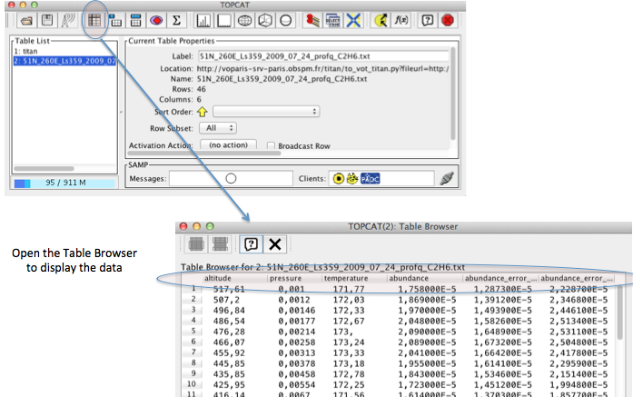Open the cube plot icon
Screen dimensions: 633x397
click(265, 21)
